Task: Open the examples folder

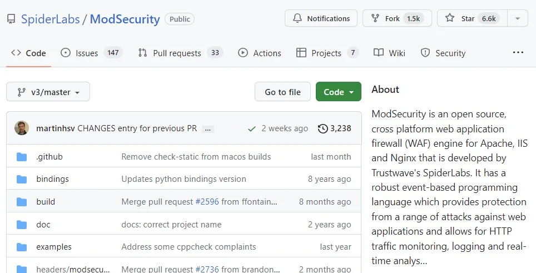Action: (x=54, y=247)
